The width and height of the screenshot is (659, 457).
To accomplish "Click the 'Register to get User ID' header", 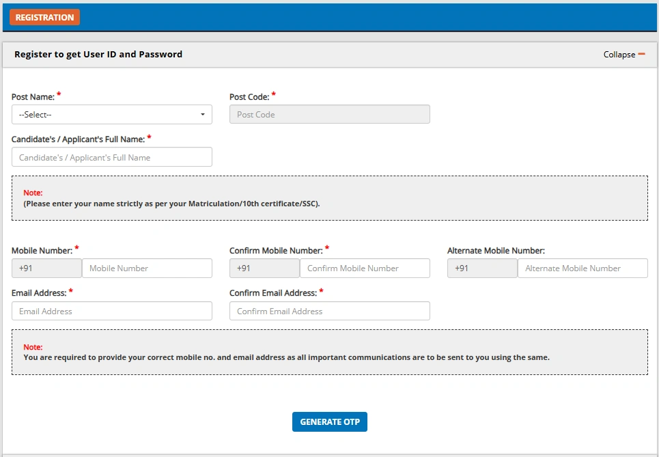I will [x=98, y=55].
